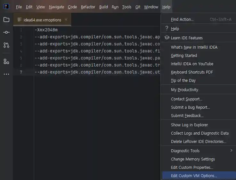Choose Edit Custom Properties…
This screenshot has width=236, height=180.
tap(199, 168)
